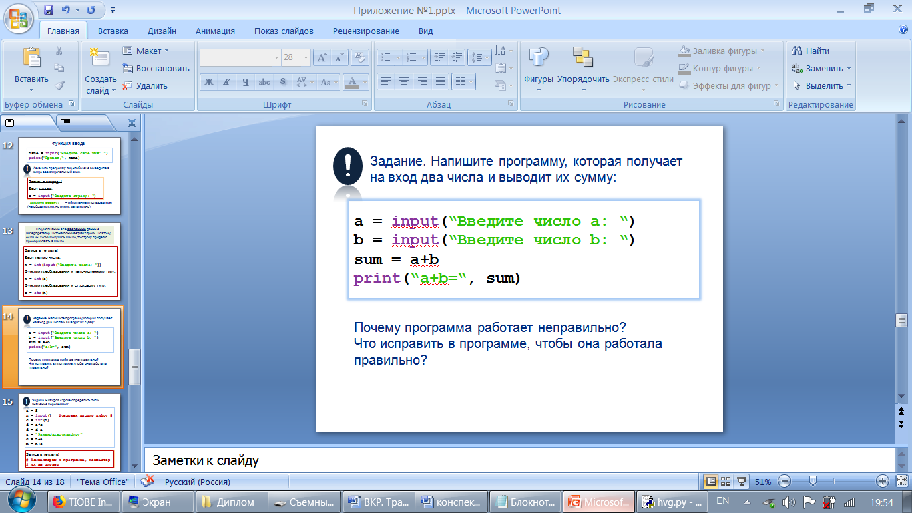The image size is (912, 513).
Task: Open the Макет layout dropdown
Action: (x=146, y=51)
